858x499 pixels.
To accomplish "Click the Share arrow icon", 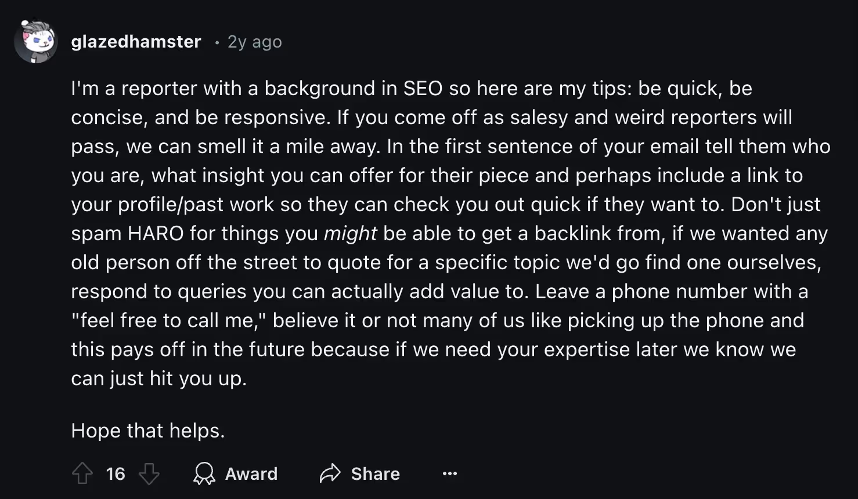I will (330, 473).
